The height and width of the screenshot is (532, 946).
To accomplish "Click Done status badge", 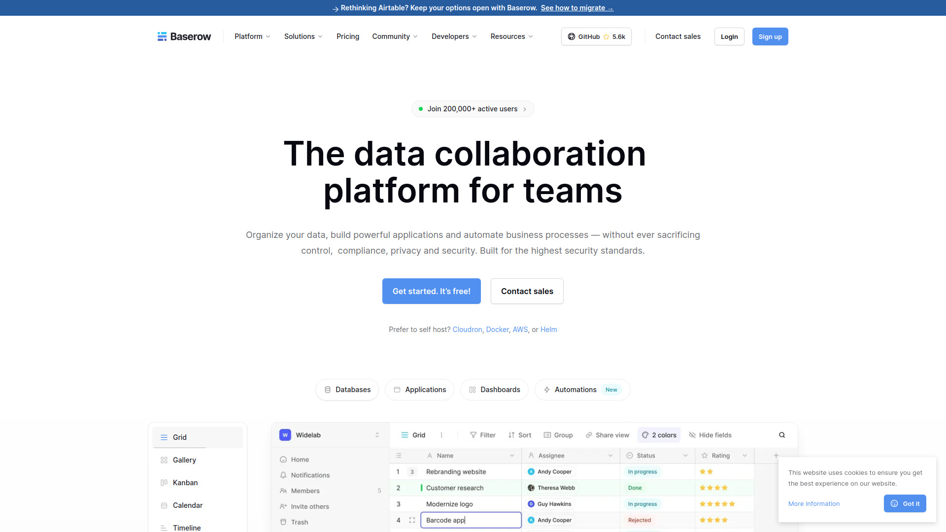I will coord(635,488).
